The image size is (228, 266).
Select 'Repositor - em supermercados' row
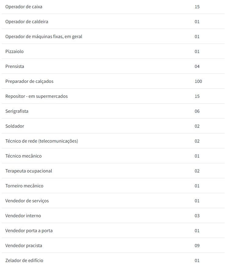click(36, 96)
